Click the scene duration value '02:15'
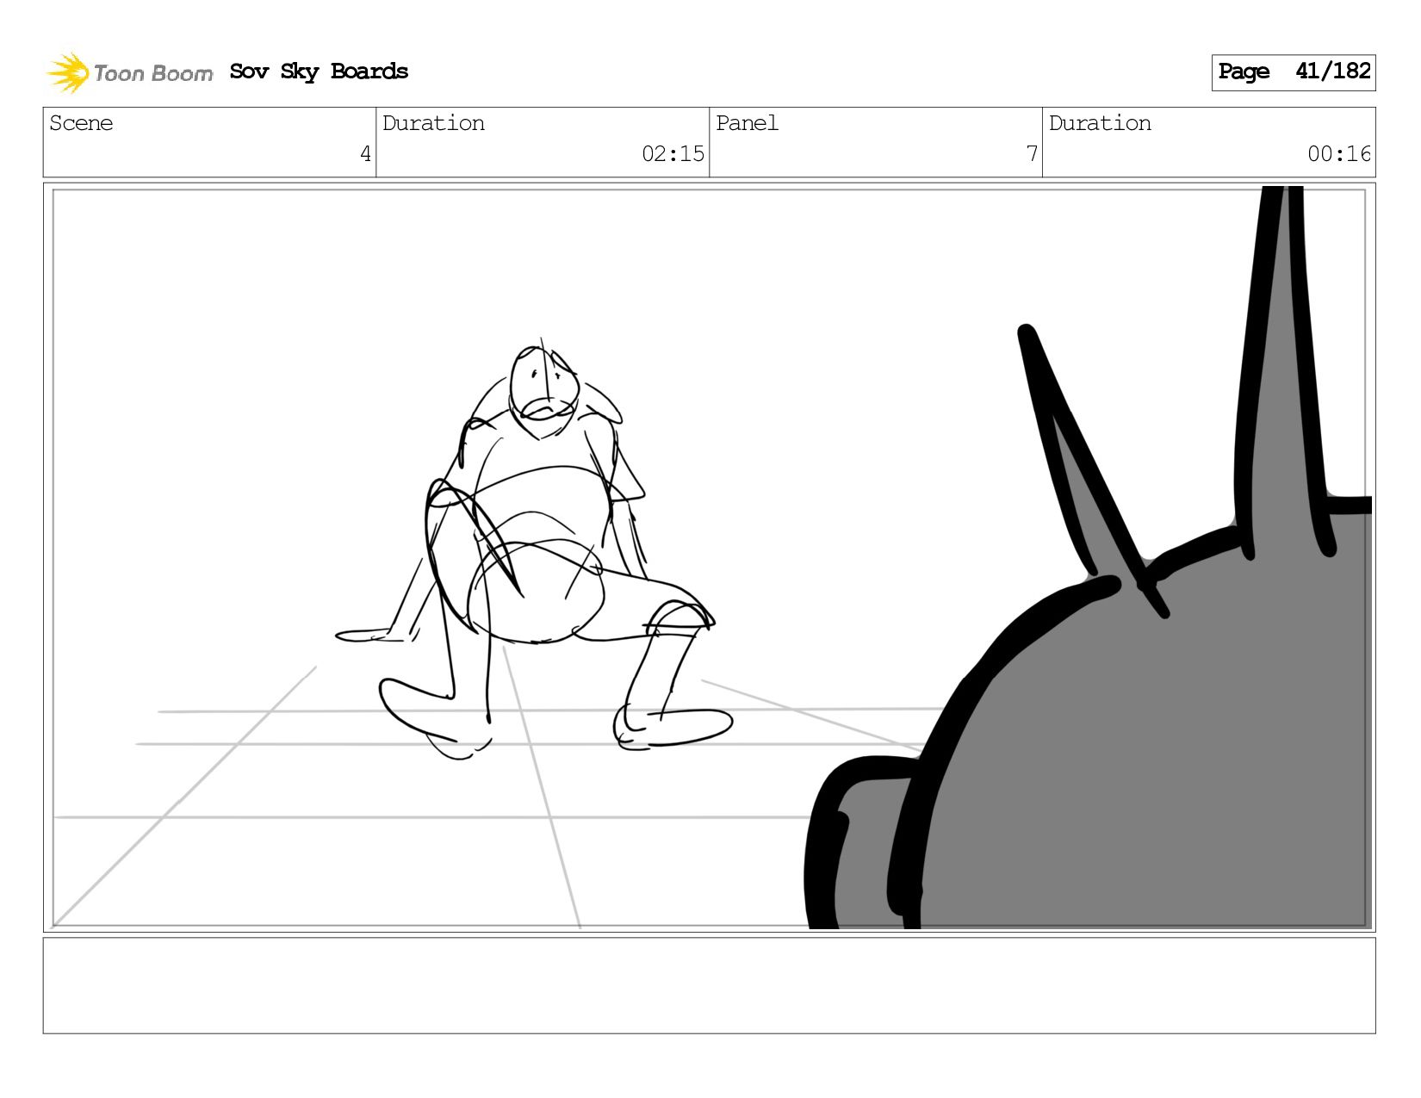The image size is (1421, 1098). [673, 154]
